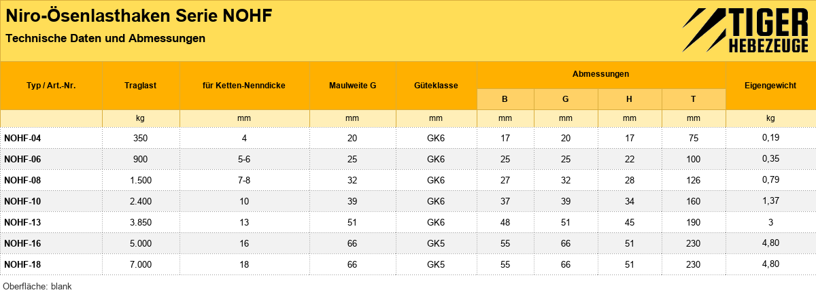Screen dimensions: 816x301
Task: Click the Traglast column header
Action: 141,86
